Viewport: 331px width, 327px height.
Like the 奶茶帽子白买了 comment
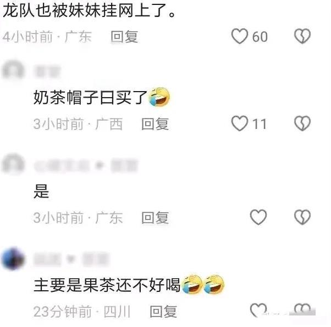click(240, 123)
